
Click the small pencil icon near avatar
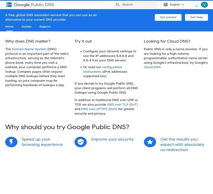196,6
